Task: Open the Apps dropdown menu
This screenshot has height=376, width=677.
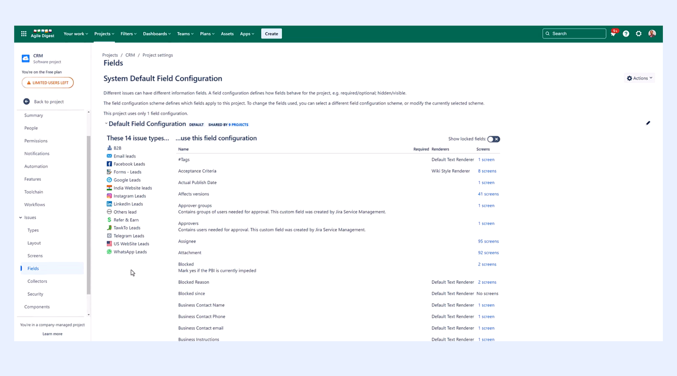Action: [x=247, y=34]
